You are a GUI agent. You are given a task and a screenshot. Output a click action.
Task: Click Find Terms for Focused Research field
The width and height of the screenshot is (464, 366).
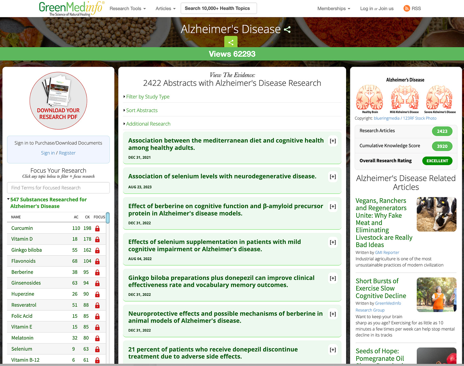coord(58,188)
